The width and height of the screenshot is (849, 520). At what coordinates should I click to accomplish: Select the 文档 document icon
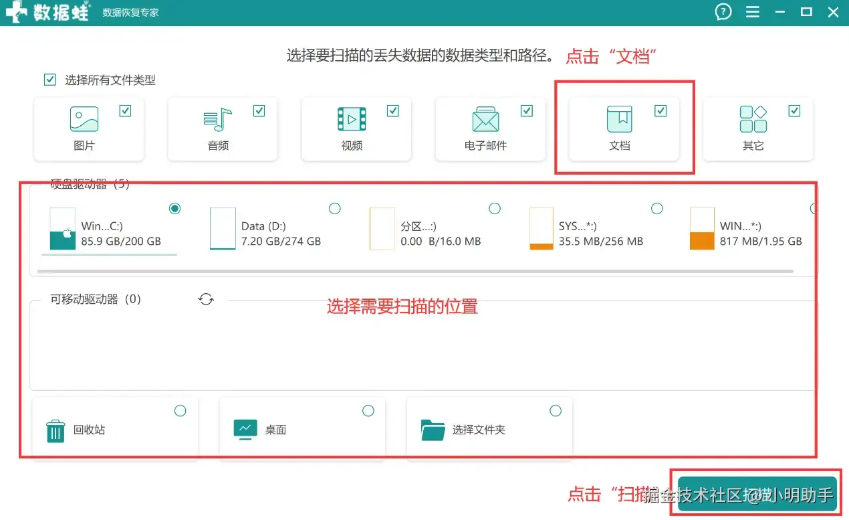(x=620, y=119)
